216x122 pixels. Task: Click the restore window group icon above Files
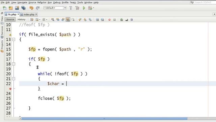[x=2, y=13]
